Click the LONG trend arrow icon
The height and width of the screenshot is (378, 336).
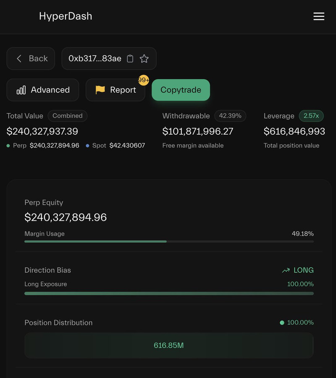(x=286, y=271)
